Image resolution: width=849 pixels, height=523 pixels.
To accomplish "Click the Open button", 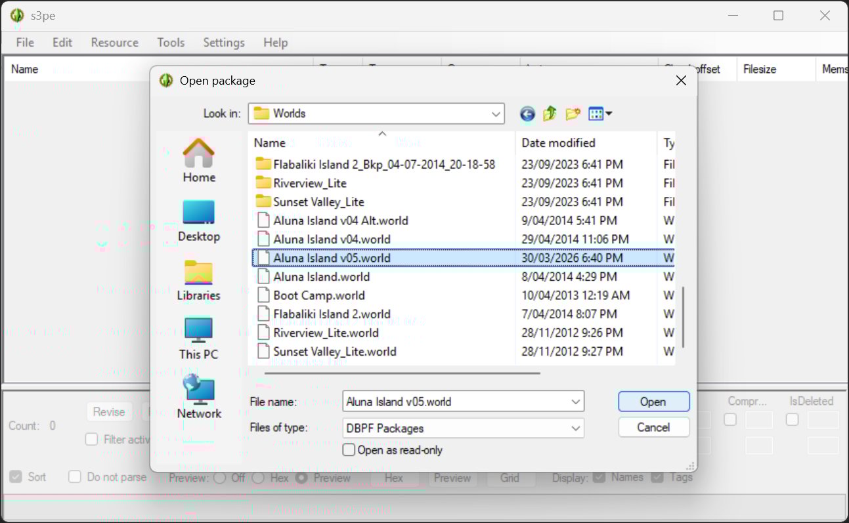I will (653, 402).
